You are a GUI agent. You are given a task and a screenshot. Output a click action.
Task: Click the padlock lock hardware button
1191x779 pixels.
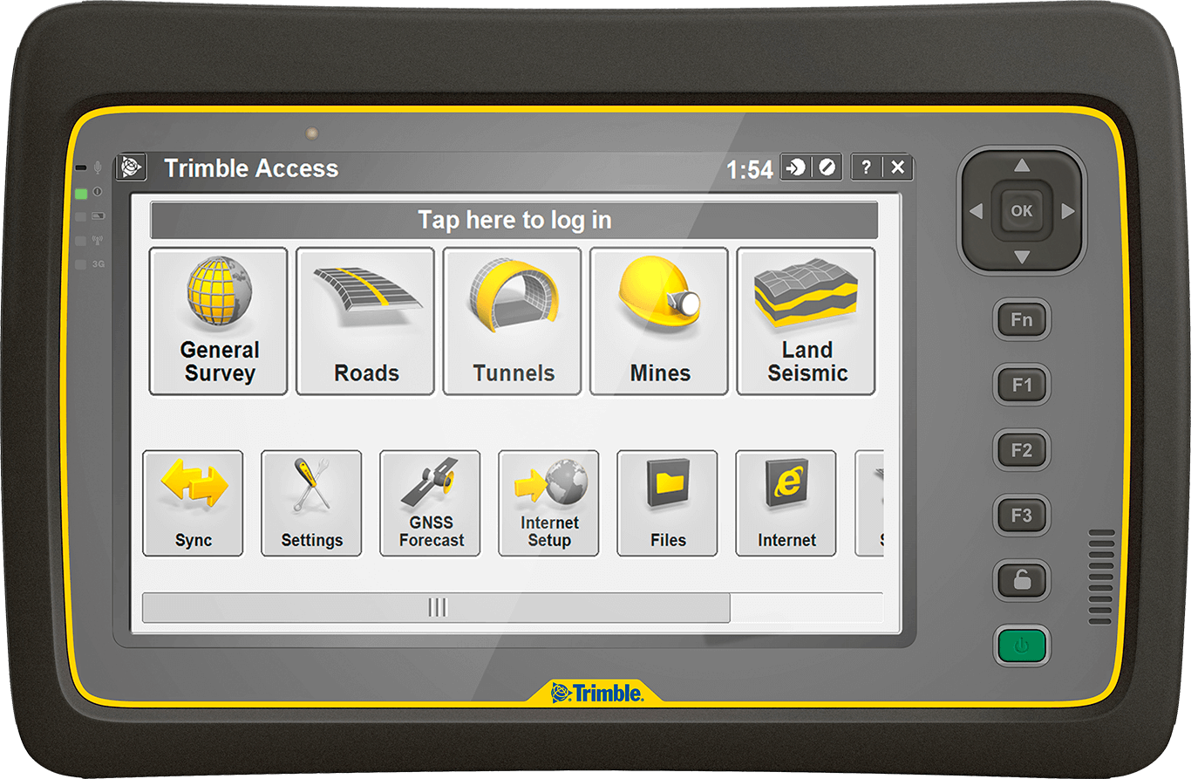(1022, 581)
